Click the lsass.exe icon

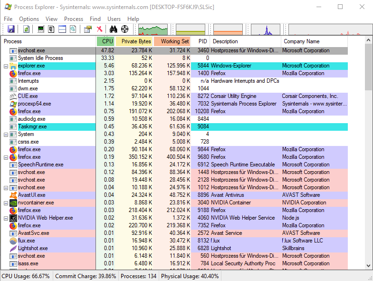click(x=13, y=263)
